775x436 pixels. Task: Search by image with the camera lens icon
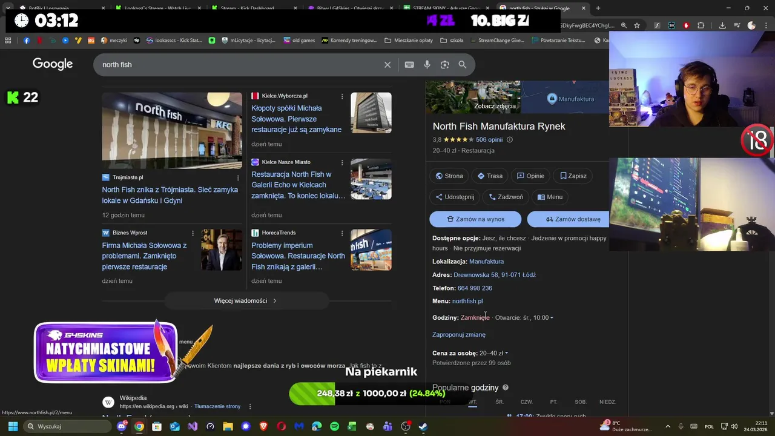[x=444, y=65]
